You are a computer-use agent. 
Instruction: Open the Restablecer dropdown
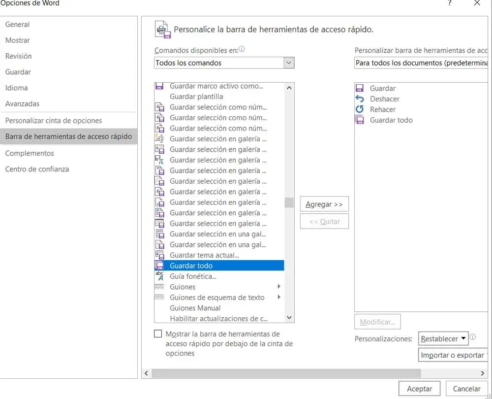(x=443, y=339)
